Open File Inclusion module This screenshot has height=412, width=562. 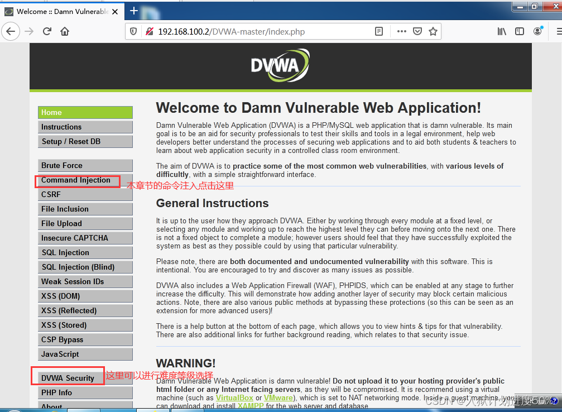click(85, 209)
